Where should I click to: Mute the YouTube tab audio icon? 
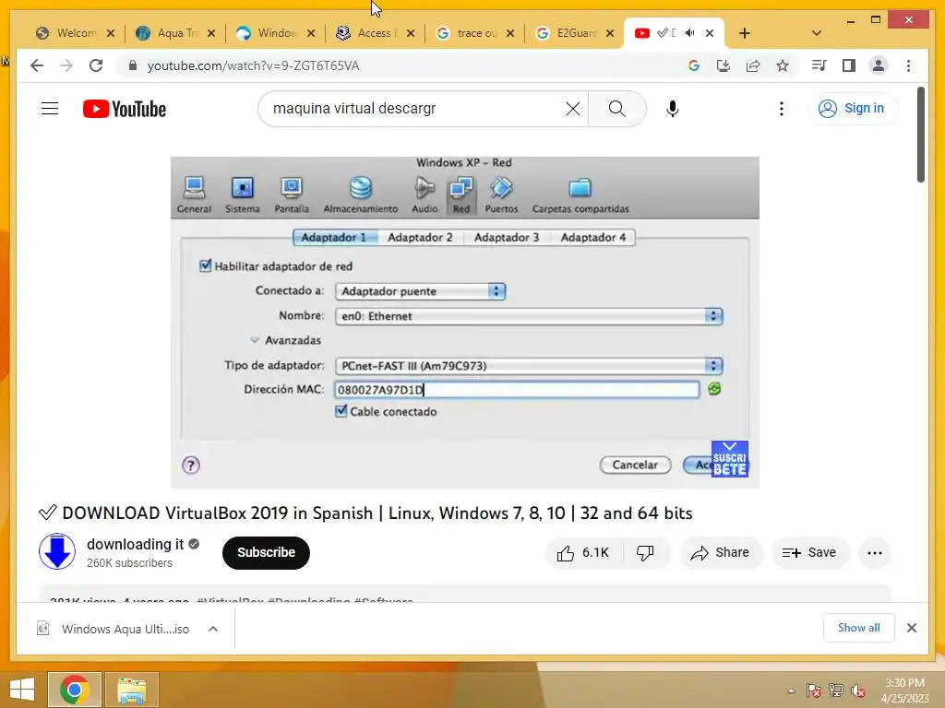pos(690,33)
